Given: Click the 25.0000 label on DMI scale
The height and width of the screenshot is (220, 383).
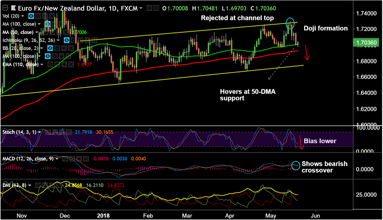Looking at the screenshot, I should [x=367, y=195].
